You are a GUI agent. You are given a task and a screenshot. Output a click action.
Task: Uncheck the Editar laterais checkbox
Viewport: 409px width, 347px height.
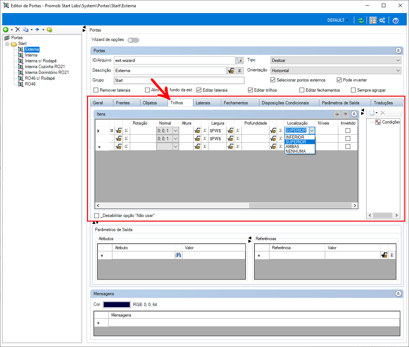tap(199, 90)
